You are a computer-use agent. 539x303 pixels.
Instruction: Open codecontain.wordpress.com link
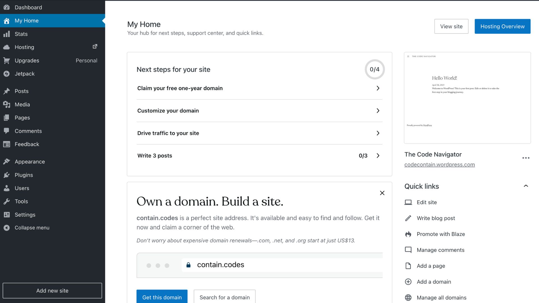[439, 165]
